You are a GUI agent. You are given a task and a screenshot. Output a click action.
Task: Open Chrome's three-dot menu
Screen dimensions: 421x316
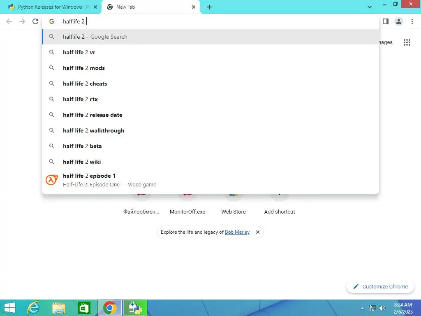[412, 21]
